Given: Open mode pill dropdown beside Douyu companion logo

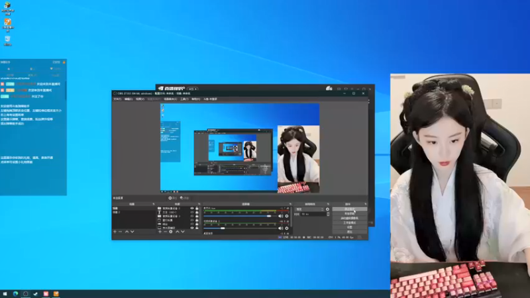Looking at the screenshot, I should [193, 89].
